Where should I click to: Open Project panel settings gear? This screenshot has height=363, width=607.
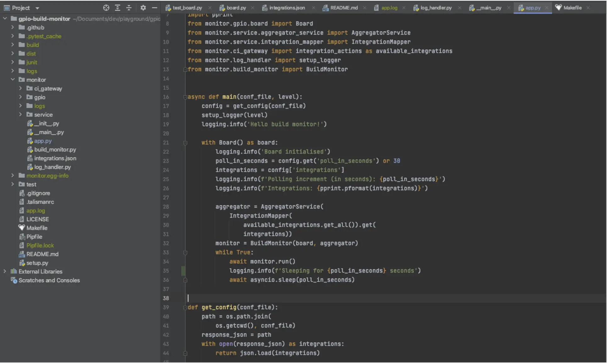(143, 8)
